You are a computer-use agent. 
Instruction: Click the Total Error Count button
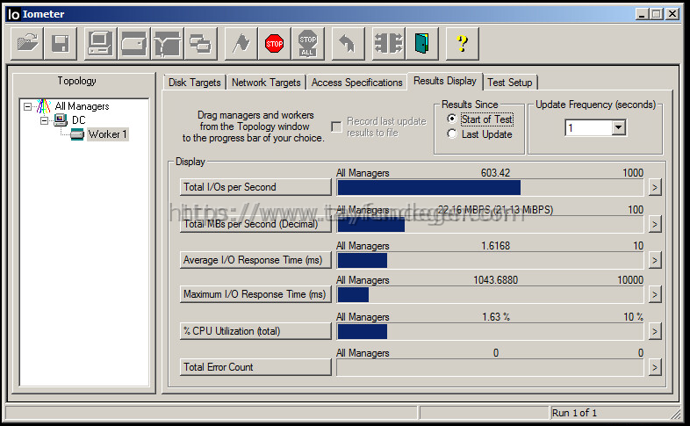coord(255,367)
